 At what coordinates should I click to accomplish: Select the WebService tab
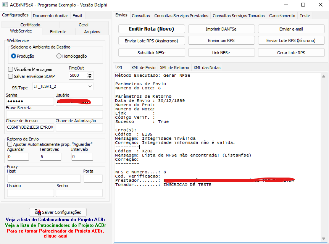21,31
